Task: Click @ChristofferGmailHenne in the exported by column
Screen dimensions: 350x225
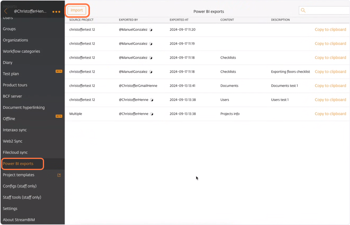Action: (x=138, y=86)
